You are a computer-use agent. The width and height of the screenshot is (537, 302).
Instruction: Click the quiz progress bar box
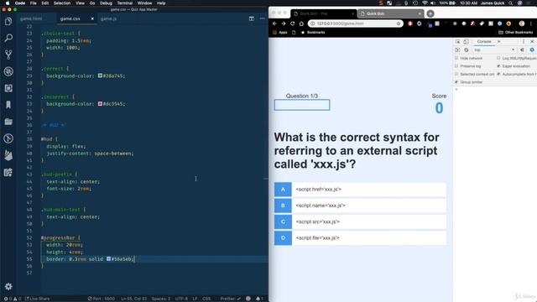tap(302, 105)
